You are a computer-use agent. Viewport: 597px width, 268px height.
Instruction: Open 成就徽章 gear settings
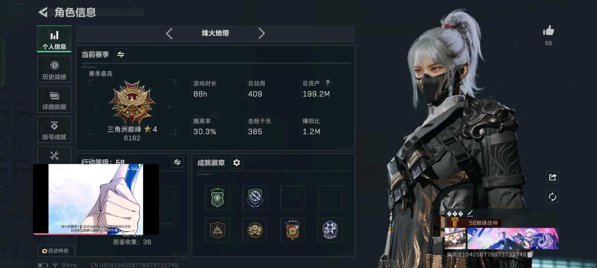[236, 163]
